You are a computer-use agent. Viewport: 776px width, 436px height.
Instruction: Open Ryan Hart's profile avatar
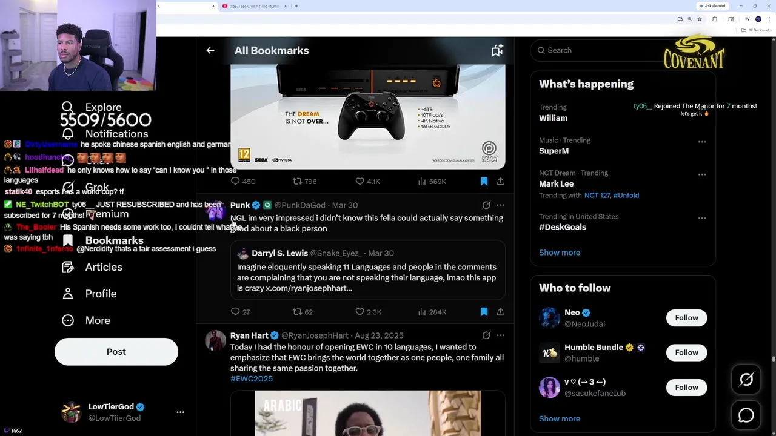pos(215,341)
